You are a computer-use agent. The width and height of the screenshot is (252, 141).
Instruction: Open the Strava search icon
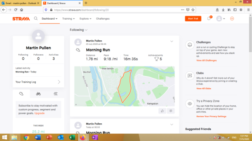point(36,18)
